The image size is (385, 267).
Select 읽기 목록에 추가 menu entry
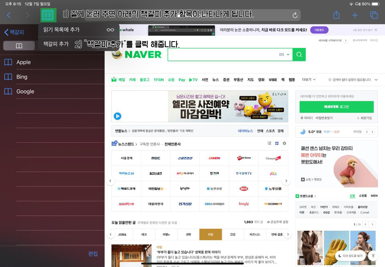[x=79, y=30]
